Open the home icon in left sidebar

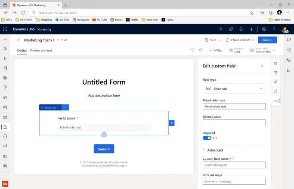coord(5,49)
